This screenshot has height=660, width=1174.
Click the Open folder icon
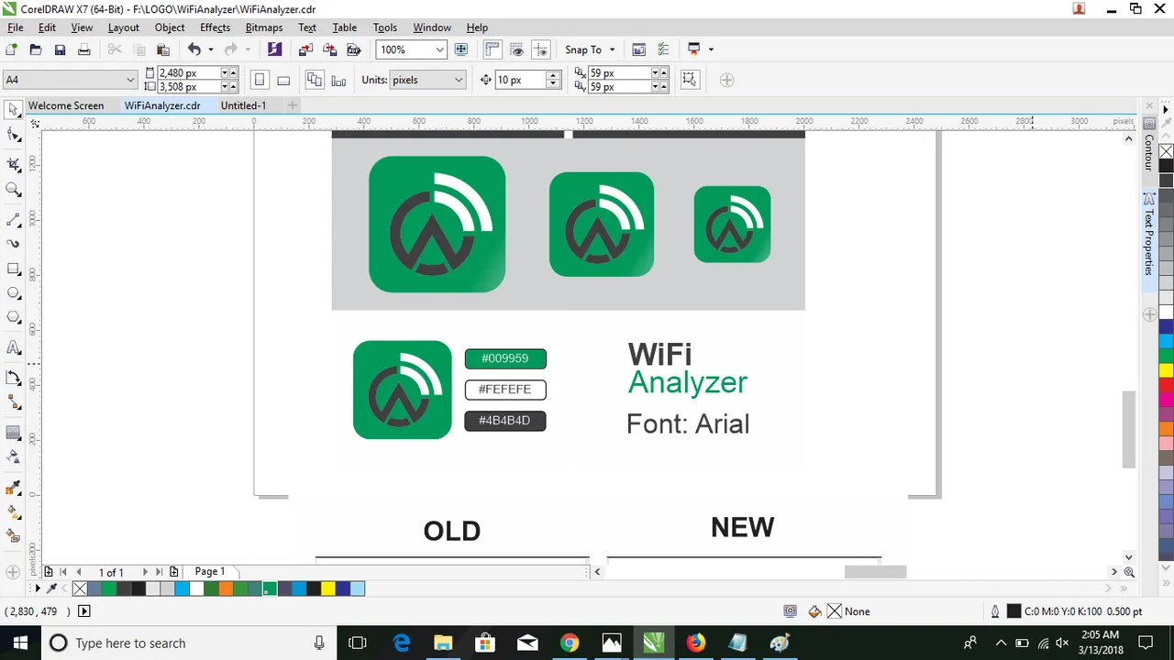point(36,49)
